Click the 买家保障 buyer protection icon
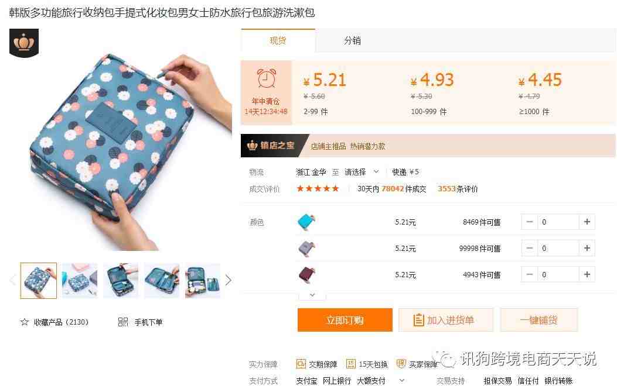The width and height of the screenshot is (617, 386). [x=401, y=364]
